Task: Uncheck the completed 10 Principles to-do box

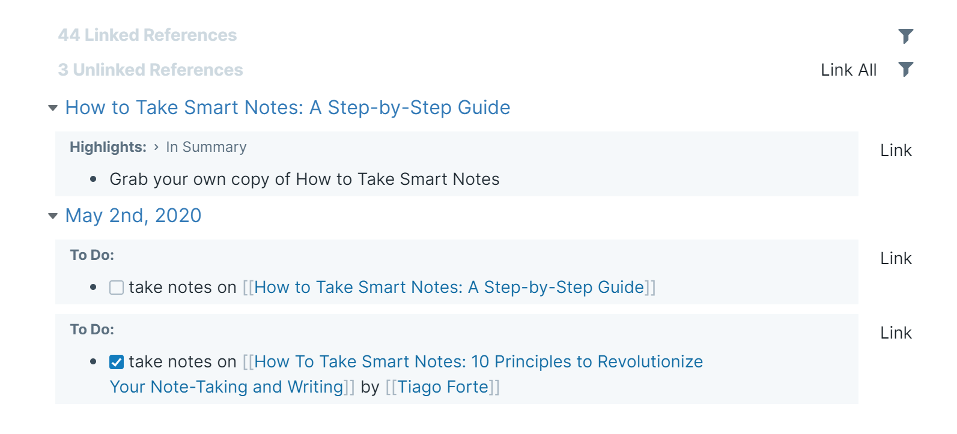Action: point(117,362)
